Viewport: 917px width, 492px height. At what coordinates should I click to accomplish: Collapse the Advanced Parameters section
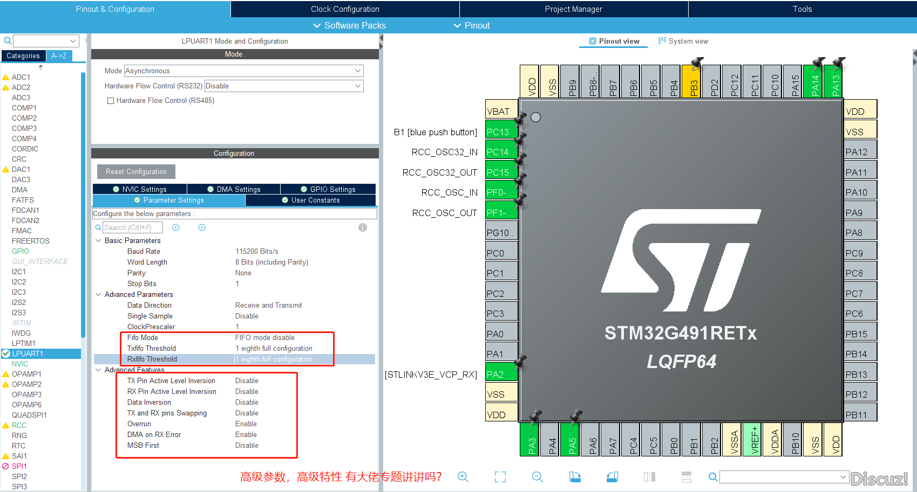click(x=98, y=294)
